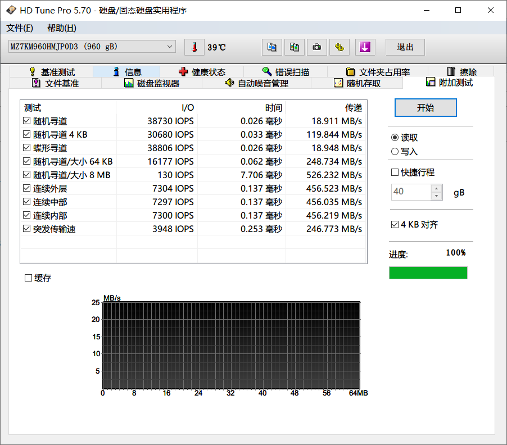Image resolution: width=507 pixels, height=445 pixels.
Task: Click the 119.844 MB/s value
Action: pyautogui.click(x=334, y=134)
